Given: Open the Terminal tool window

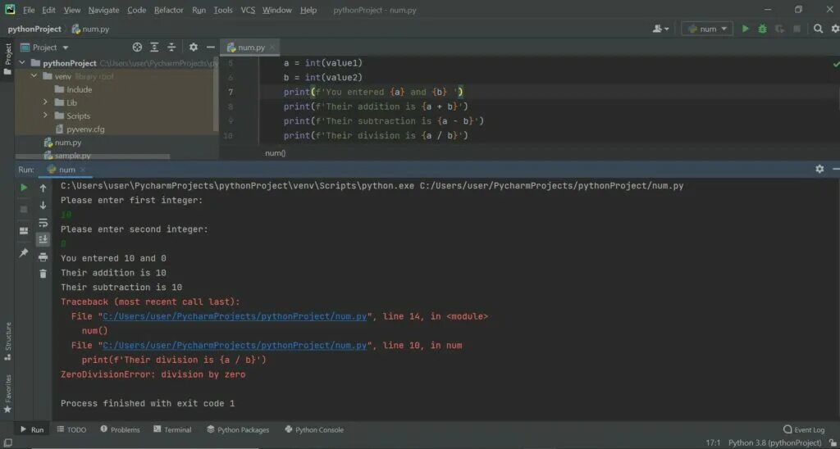Looking at the screenshot, I should [x=172, y=429].
